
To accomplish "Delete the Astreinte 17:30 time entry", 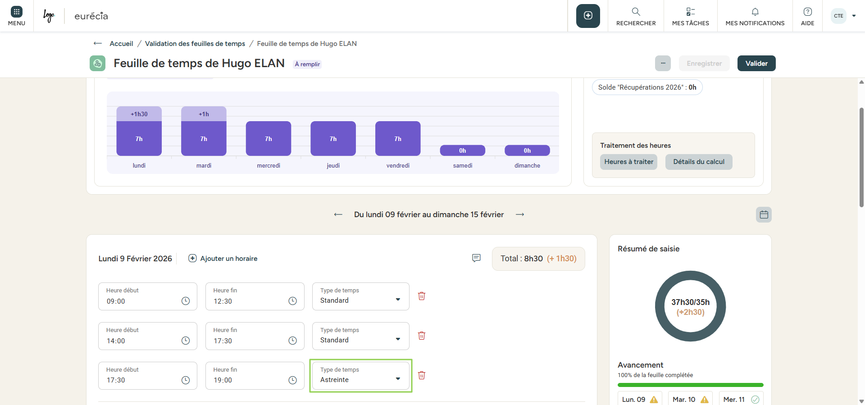I will coord(422,375).
